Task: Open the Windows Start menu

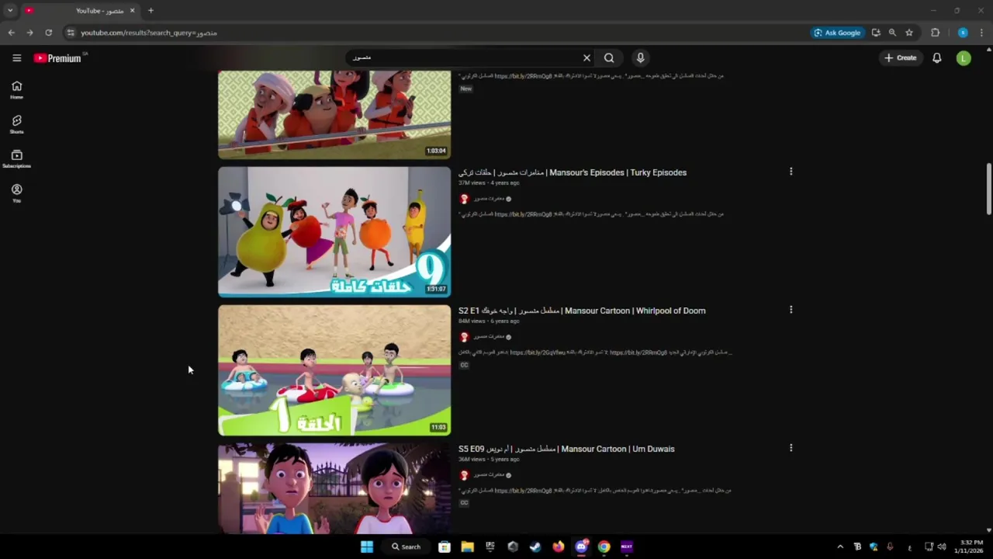Action: 367,547
